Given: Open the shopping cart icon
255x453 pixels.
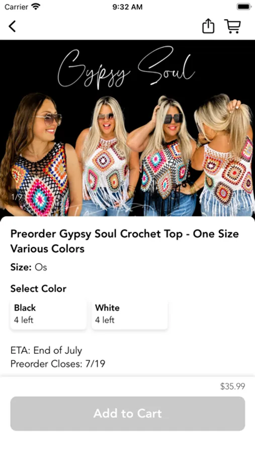Looking at the screenshot, I should pyautogui.click(x=232, y=26).
